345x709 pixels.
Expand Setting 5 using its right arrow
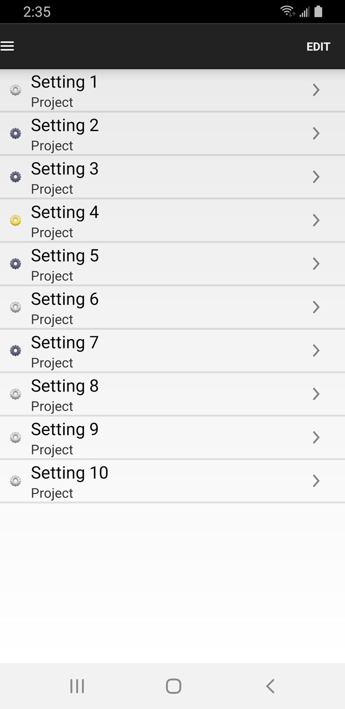point(316,264)
